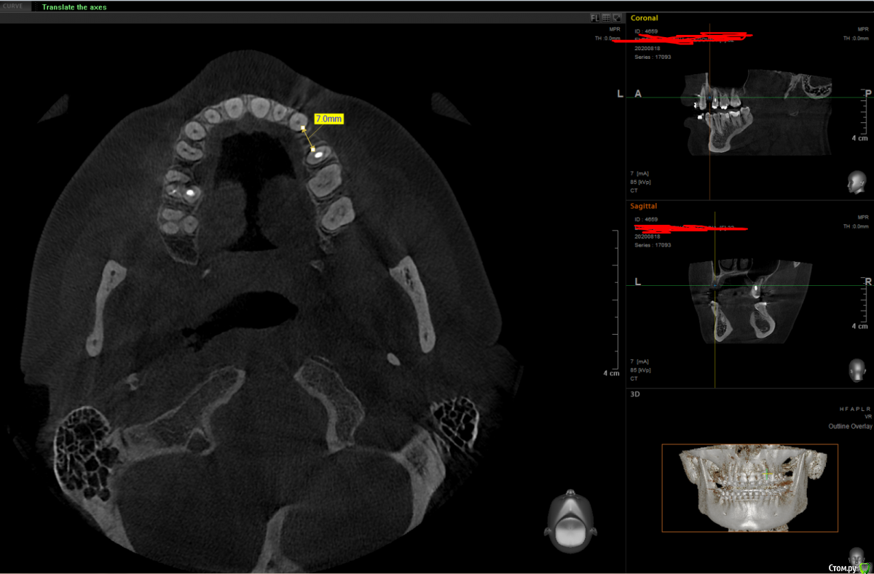Viewport: 874px width, 574px height.
Task: Select the Sagittal panel title
Action: (643, 206)
